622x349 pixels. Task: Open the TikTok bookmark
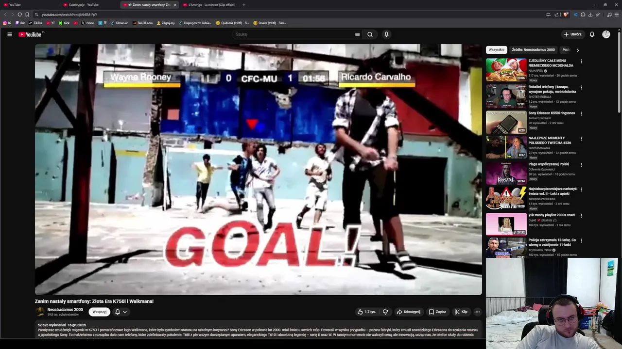(x=35, y=23)
